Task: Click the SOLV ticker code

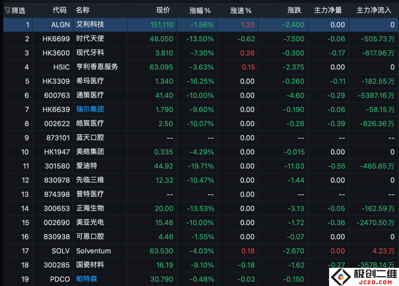Action: [x=61, y=251]
